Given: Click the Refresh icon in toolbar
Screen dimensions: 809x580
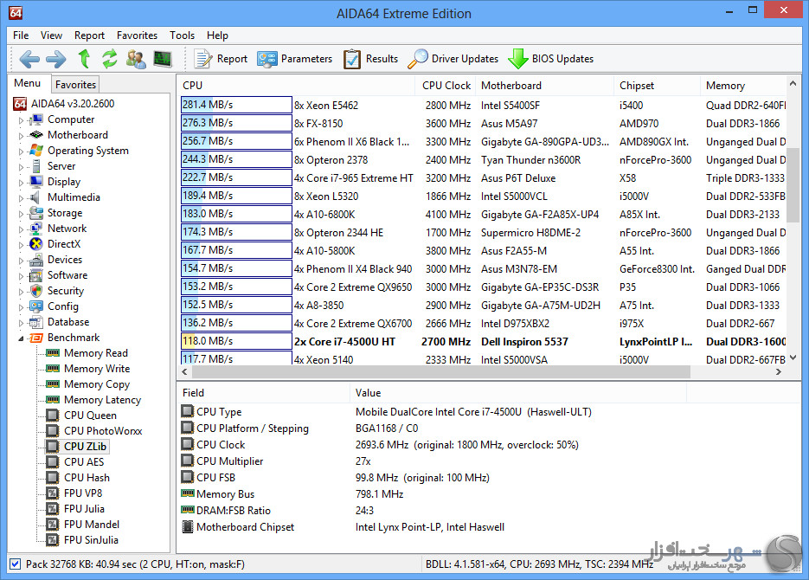Looking at the screenshot, I should pyautogui.click(x=110, y=59).
